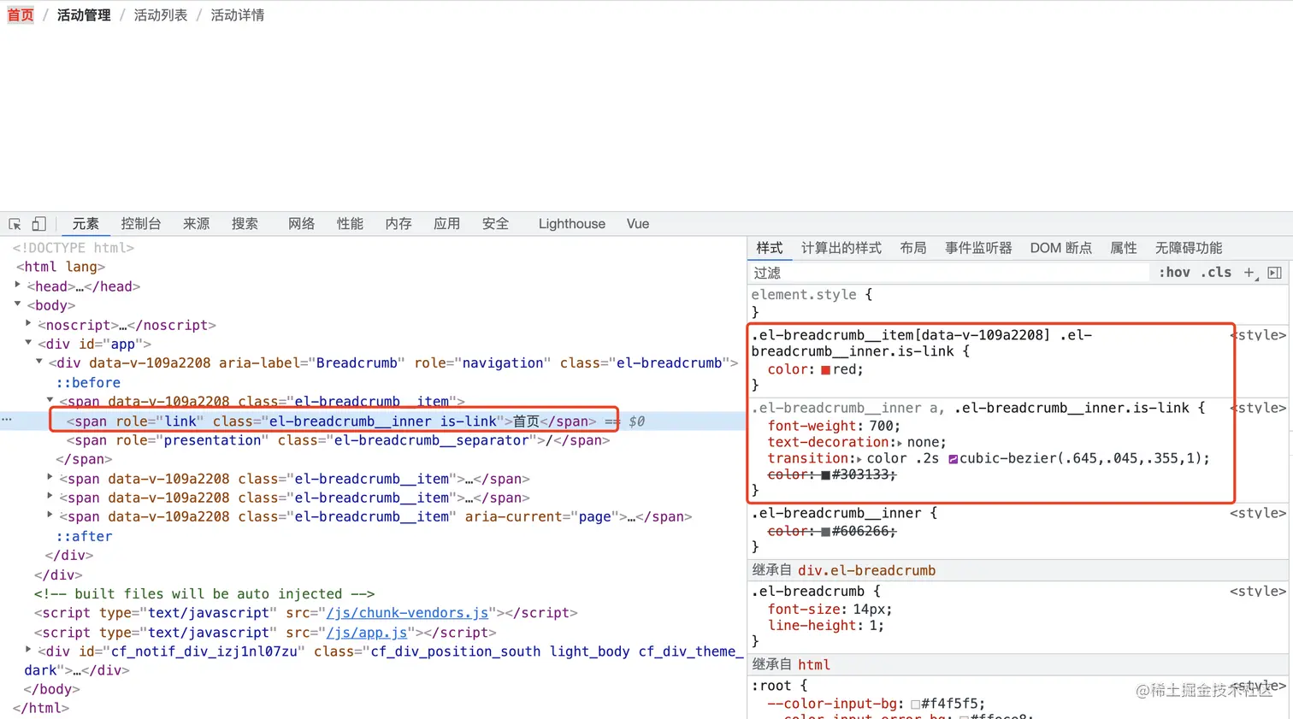Image resolution: width=1293 pixels, height=719 pixels.
Task: Select the ::before pseudo-element node
Action: click(88, 383)
